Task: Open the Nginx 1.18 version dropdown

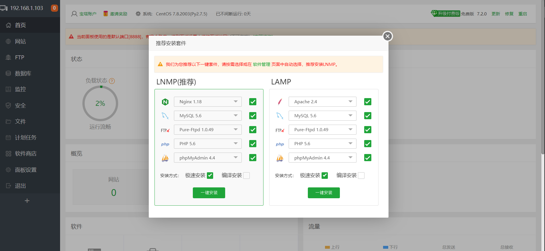Action: coord(208,102)
